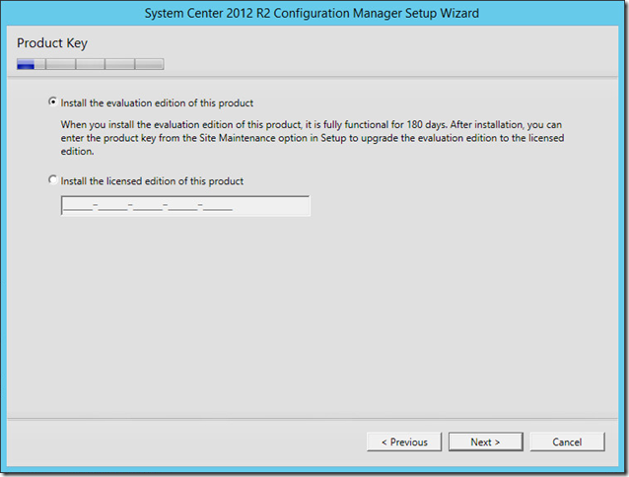Click the Setup Wizard window title bar

314,13
